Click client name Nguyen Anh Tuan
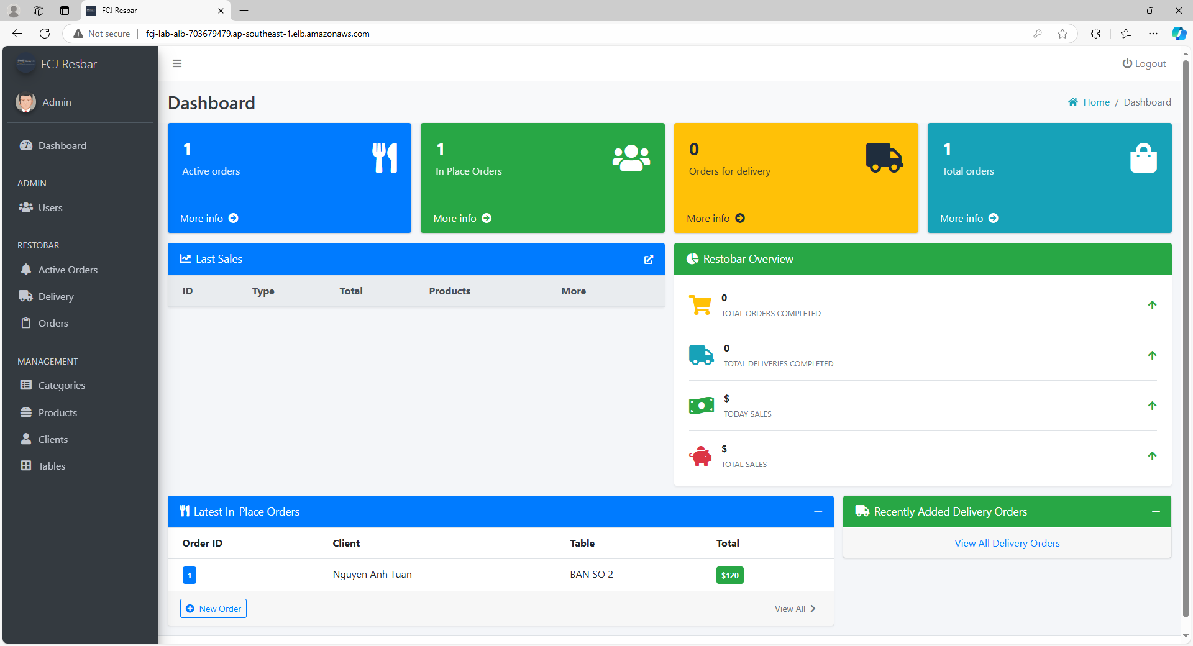This screenshot has width=1193, height=646. (x=372, y=574)
